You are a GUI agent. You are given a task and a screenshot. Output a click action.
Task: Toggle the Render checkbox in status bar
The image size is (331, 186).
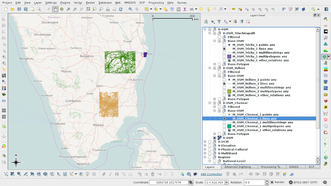(272, 182)
